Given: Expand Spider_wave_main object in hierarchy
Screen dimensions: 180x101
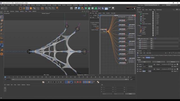Looking at the screenshot, I should pyautogui.click(x=138, y=39).
